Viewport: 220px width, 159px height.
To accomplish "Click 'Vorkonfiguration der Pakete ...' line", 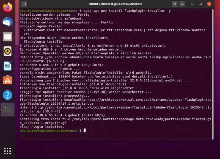I will click(x=50, y=69).
